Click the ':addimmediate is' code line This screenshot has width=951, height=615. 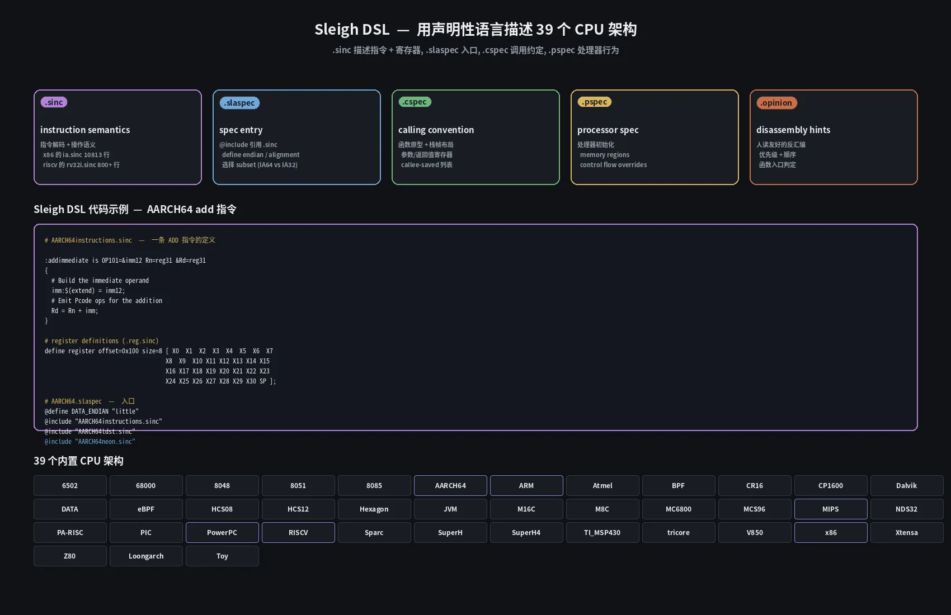point(125,261)
